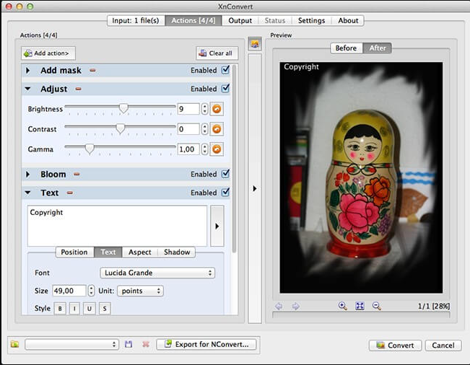The width and height of the screenshot is (470, 365).
Task: Zoom out of the preview image
Action: click(x=376, y=306)
